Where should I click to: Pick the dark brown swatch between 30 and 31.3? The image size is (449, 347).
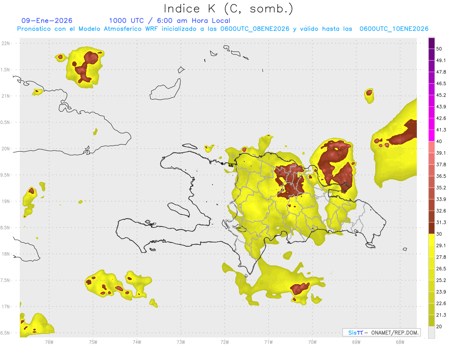pyautogui.click(x=432, y=228)
